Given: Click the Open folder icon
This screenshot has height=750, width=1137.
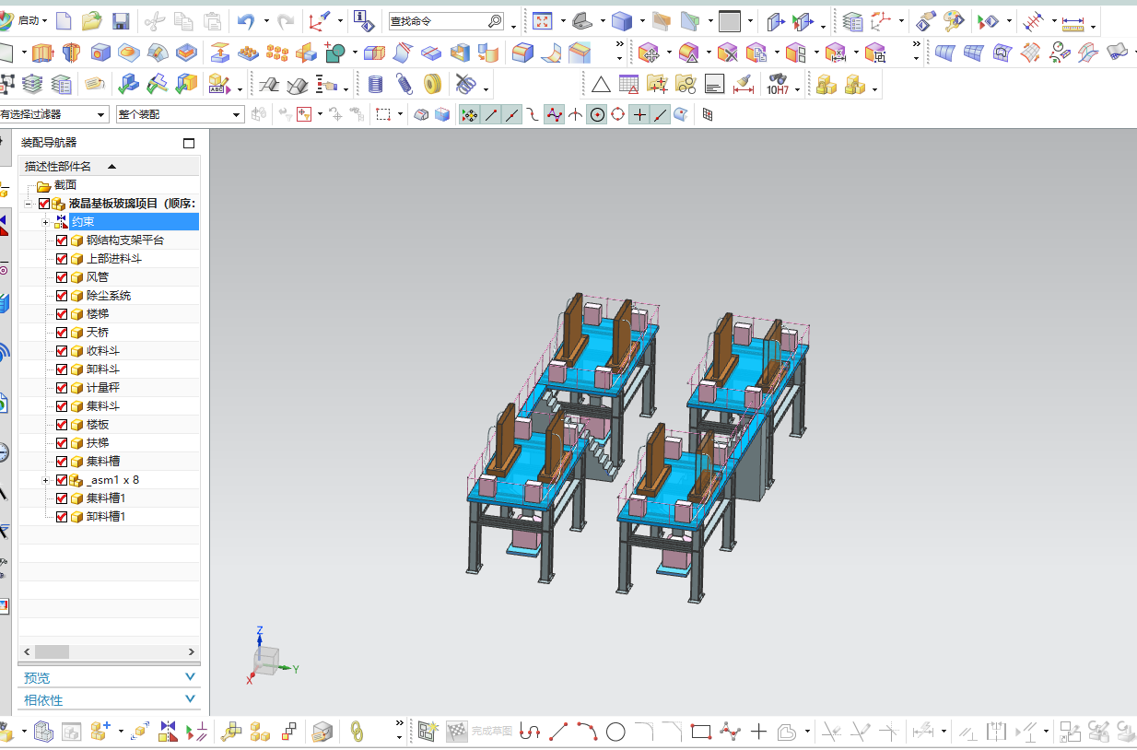Looking at the screenshot, I should pyautogui.click(x=91, y=20).
